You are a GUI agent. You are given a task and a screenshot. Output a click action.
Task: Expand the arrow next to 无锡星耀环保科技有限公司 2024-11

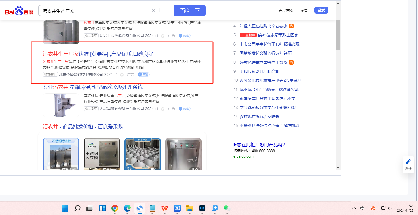click(x=163, y=109)
